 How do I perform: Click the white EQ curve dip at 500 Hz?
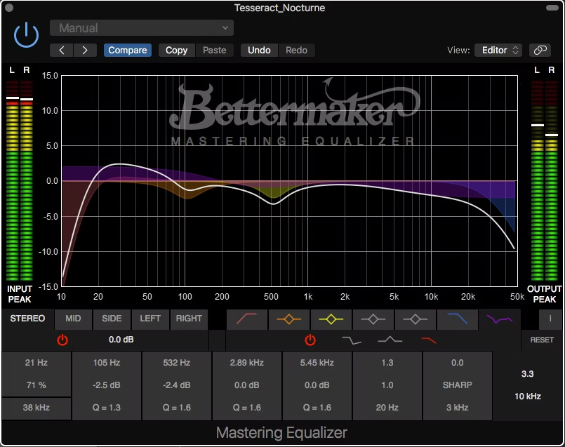[273, 204]
